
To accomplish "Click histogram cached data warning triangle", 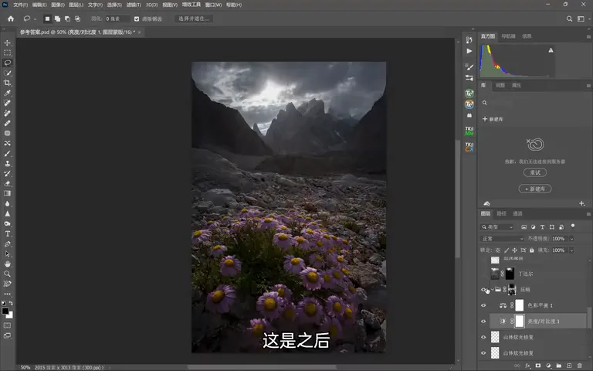I will click(551, 50).
